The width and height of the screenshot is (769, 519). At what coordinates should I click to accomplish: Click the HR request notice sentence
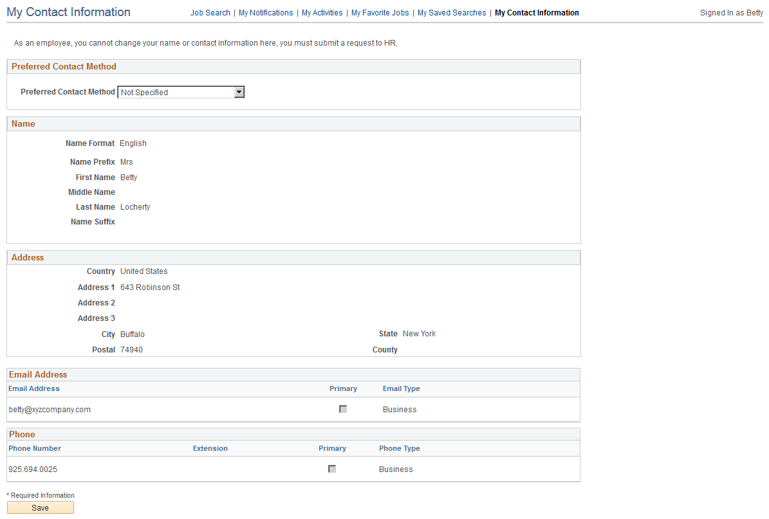pos(205,43)
